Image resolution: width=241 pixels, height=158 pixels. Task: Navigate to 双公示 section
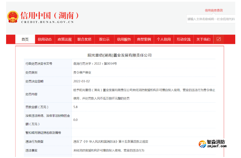[104, 39]
